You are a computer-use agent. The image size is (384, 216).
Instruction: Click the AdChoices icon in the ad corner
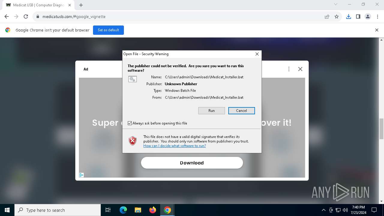click(81, 175)
